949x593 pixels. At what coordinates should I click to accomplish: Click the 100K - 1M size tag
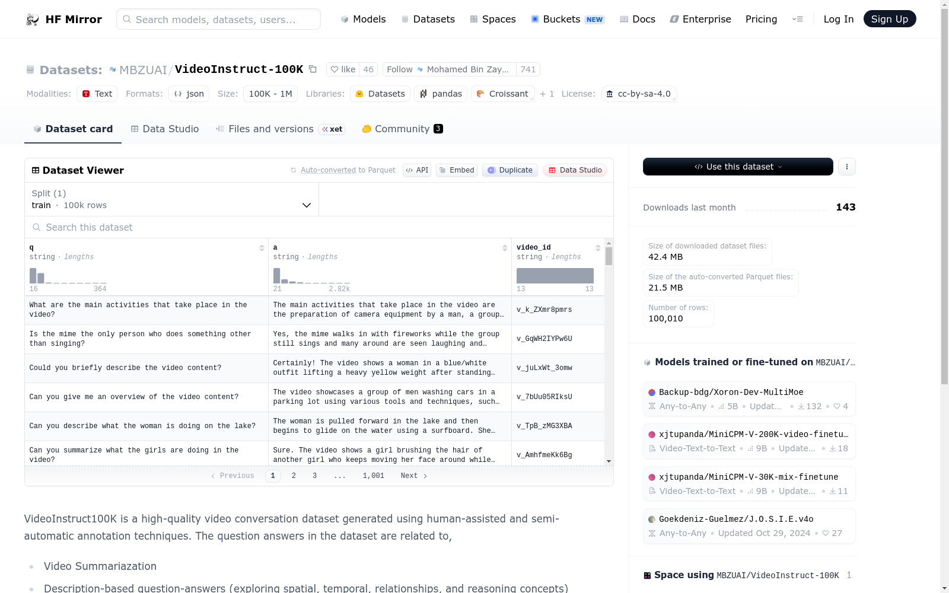point(270,94)
